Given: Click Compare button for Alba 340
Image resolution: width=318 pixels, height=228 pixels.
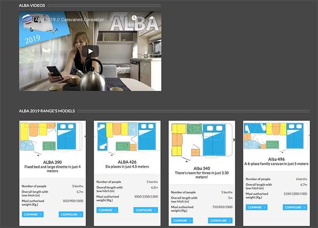Looking at the screenshot, I should (182, 221).
